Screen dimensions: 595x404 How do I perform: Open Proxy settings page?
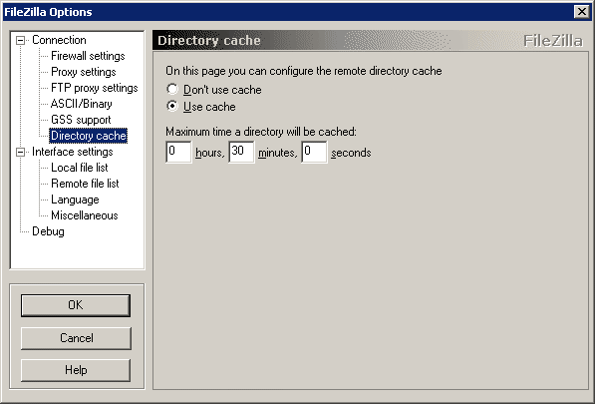click(x=83, y=72)
